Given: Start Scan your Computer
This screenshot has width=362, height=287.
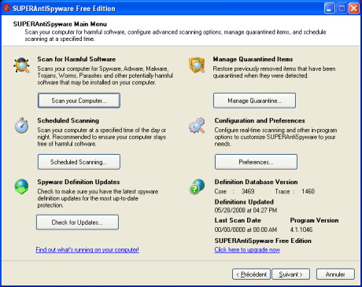Looking at the screenshot, I should tap(79, 101).
